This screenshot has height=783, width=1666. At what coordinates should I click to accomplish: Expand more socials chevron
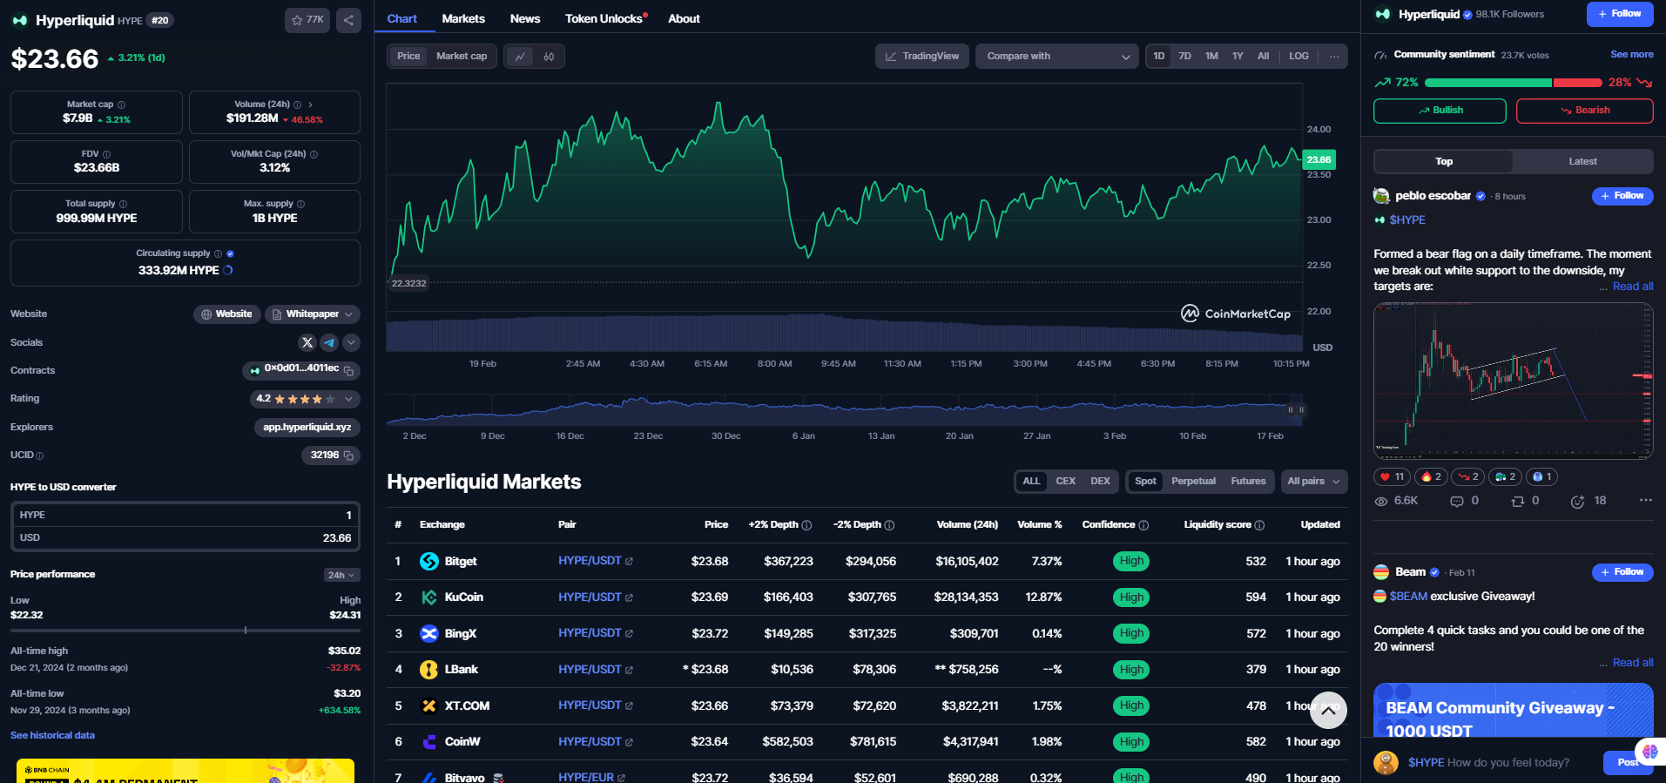tap(351, 342)
